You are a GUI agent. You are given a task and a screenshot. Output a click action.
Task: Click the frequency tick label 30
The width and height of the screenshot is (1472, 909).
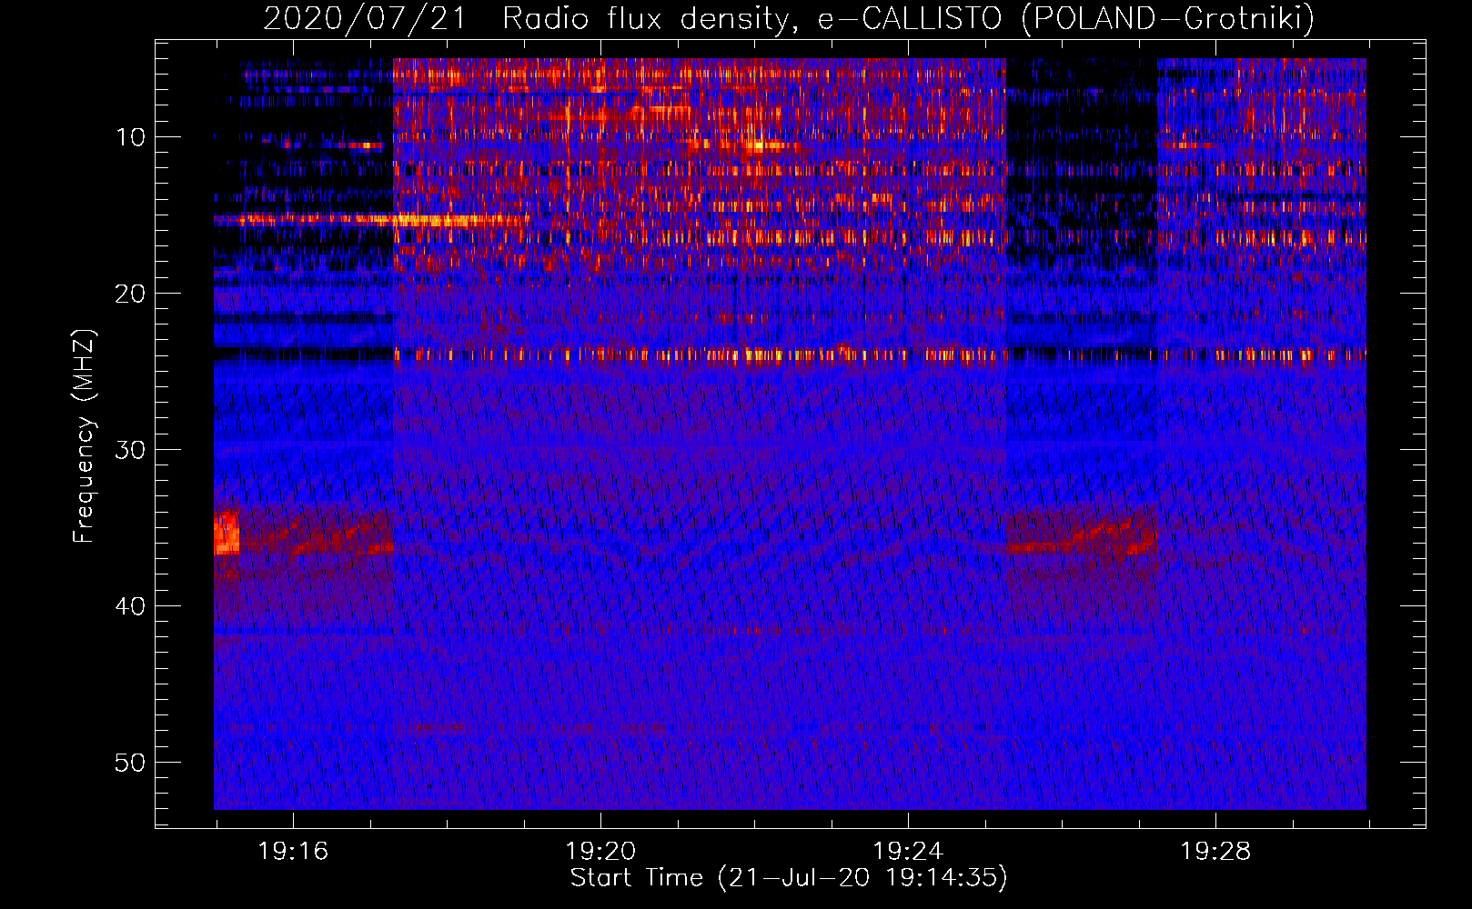(131, 450)
